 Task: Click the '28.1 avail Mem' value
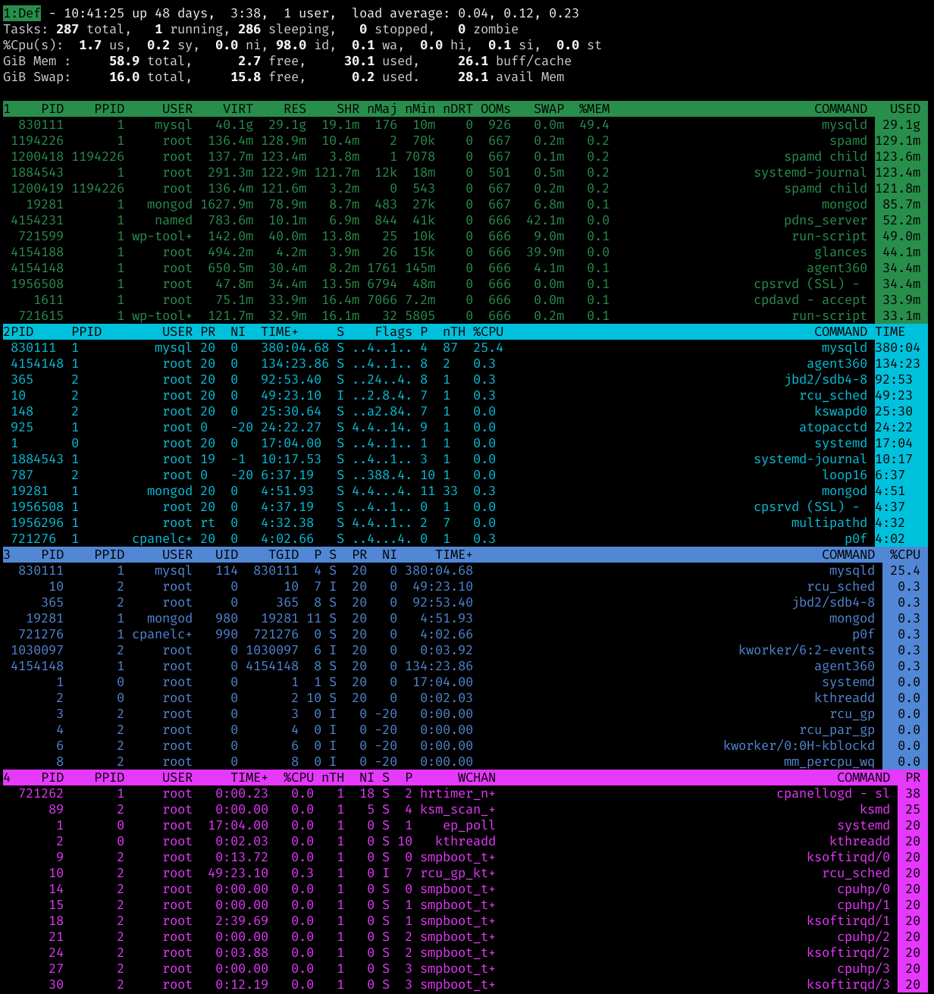click(511, 77)
